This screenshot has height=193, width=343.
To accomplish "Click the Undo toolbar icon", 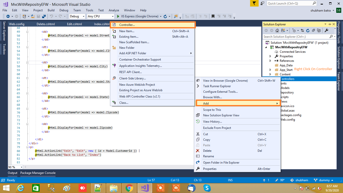I will (x=51, y=16).
